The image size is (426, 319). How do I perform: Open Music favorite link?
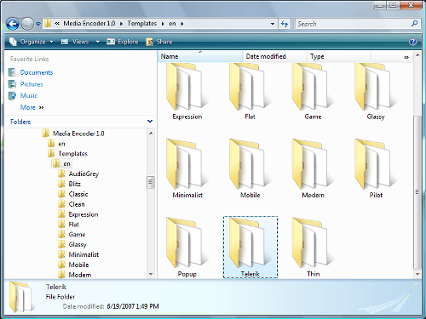coord(29,96)
